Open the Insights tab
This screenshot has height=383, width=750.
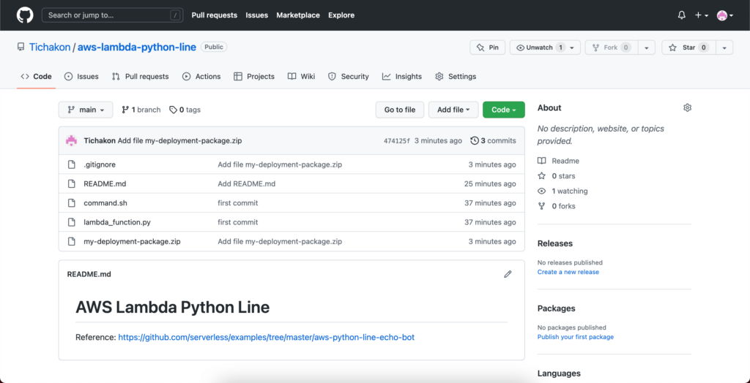[402, 77]
